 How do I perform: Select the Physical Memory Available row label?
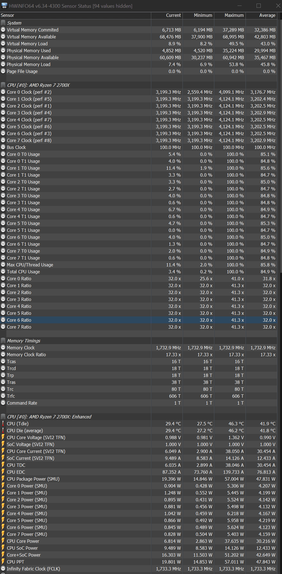point(33,57)
